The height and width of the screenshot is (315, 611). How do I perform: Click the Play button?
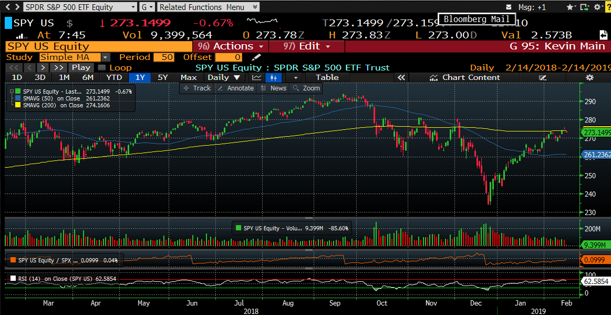click(x=81, y=67)
